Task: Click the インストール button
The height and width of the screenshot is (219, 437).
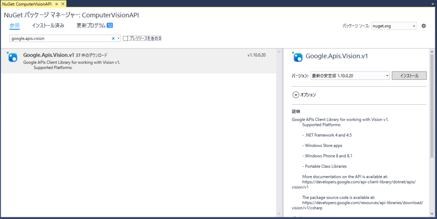Action: 409,76
